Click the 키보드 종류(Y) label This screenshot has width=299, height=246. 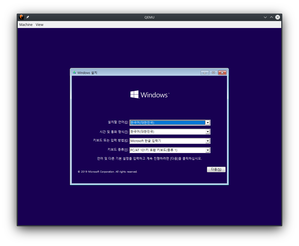click(x=118, y=149)
